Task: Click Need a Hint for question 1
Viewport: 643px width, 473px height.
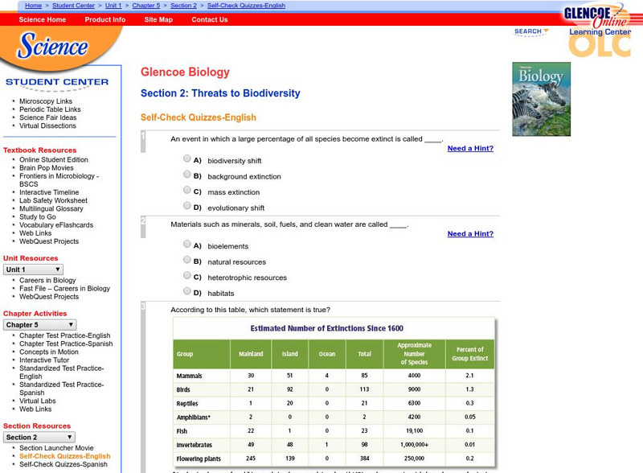Action: [x=470, y=148]
